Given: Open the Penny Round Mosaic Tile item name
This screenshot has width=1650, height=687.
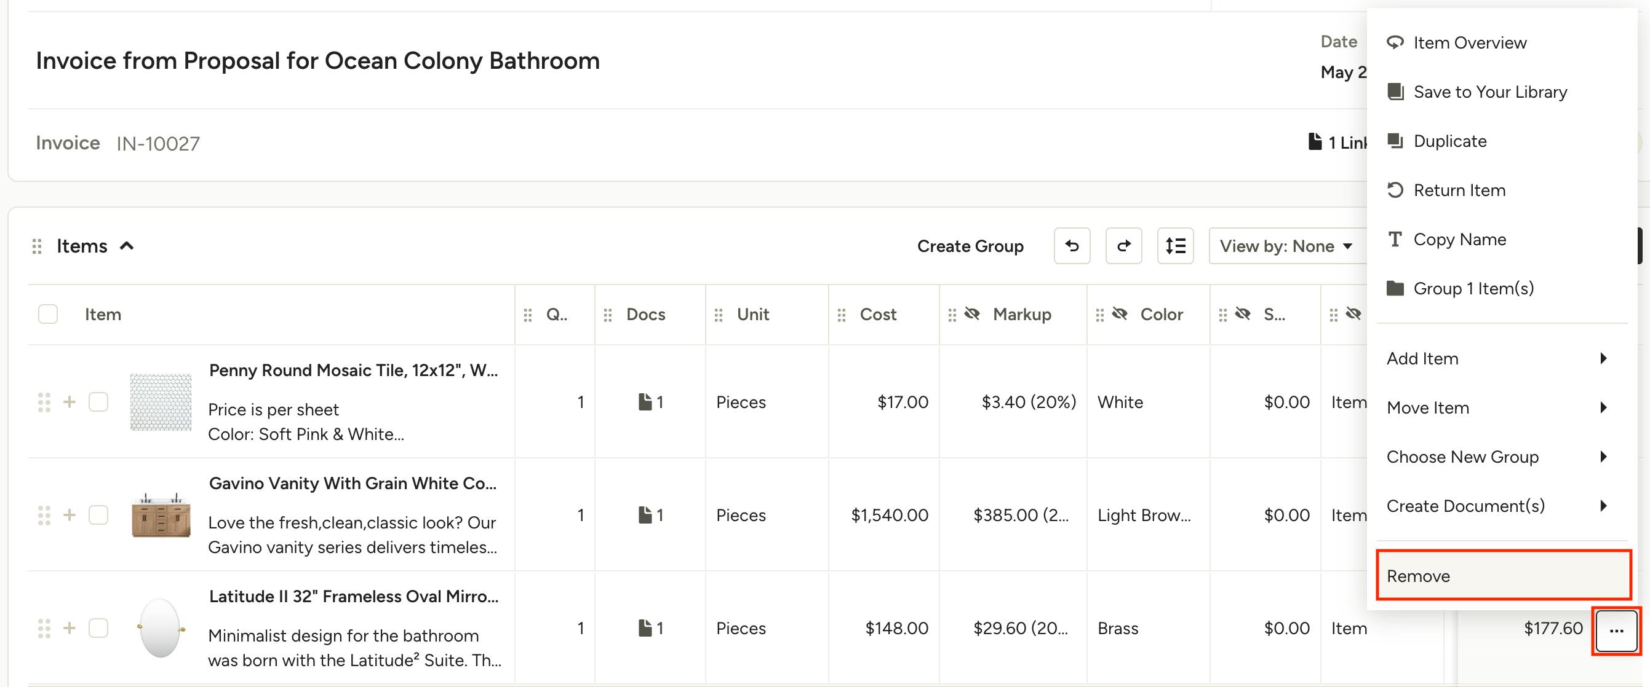Looking at the screenshot, I should click(354, 371).
